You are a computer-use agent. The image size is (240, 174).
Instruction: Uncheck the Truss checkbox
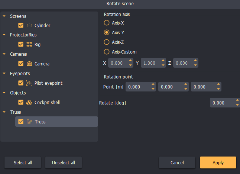21,122
